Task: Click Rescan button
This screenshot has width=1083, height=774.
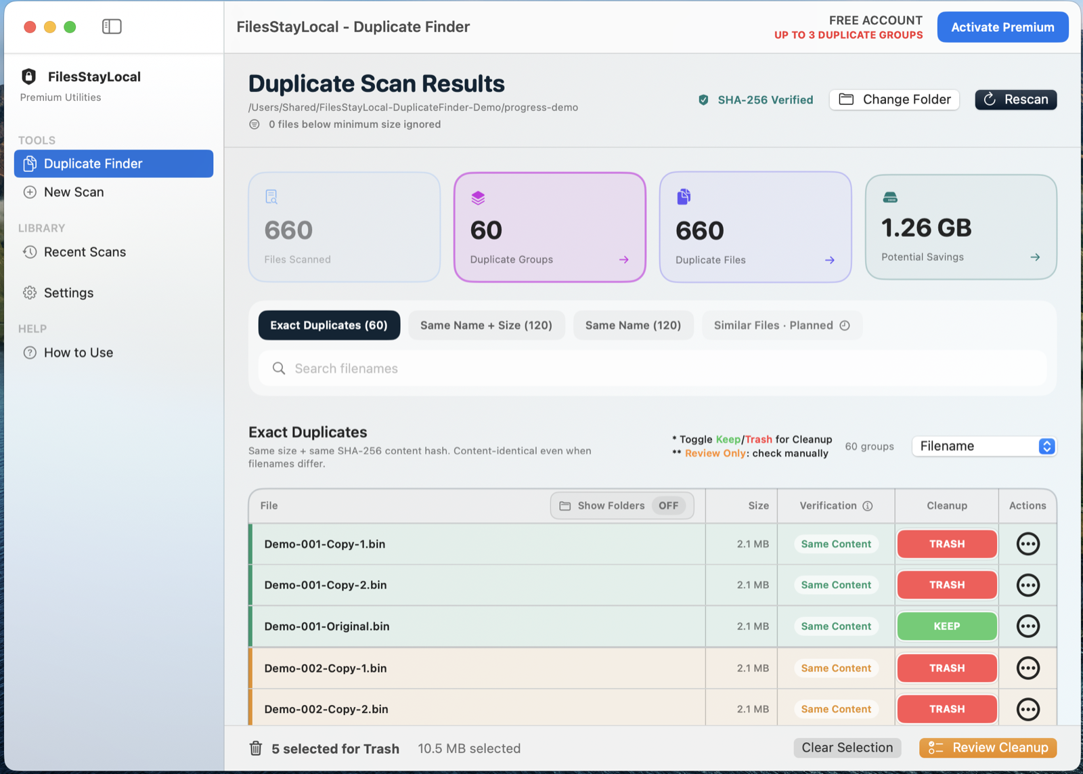Action: pos(1015,100)
